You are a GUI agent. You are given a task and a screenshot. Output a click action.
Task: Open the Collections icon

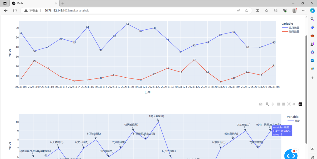[276, 11]
